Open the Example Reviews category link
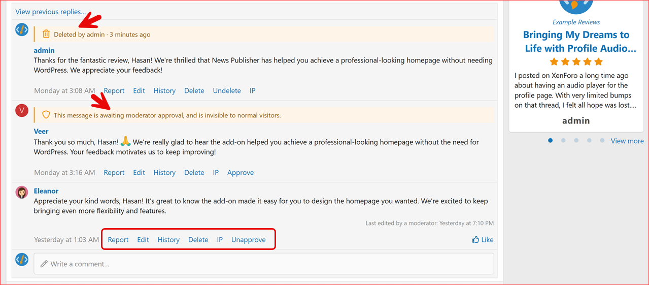This screenshot has height=285, width=649. tap(576, 22)
